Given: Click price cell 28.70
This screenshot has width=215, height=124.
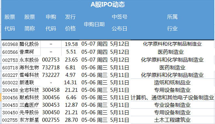Looking at the screenshot, I should tap(71, 120).
